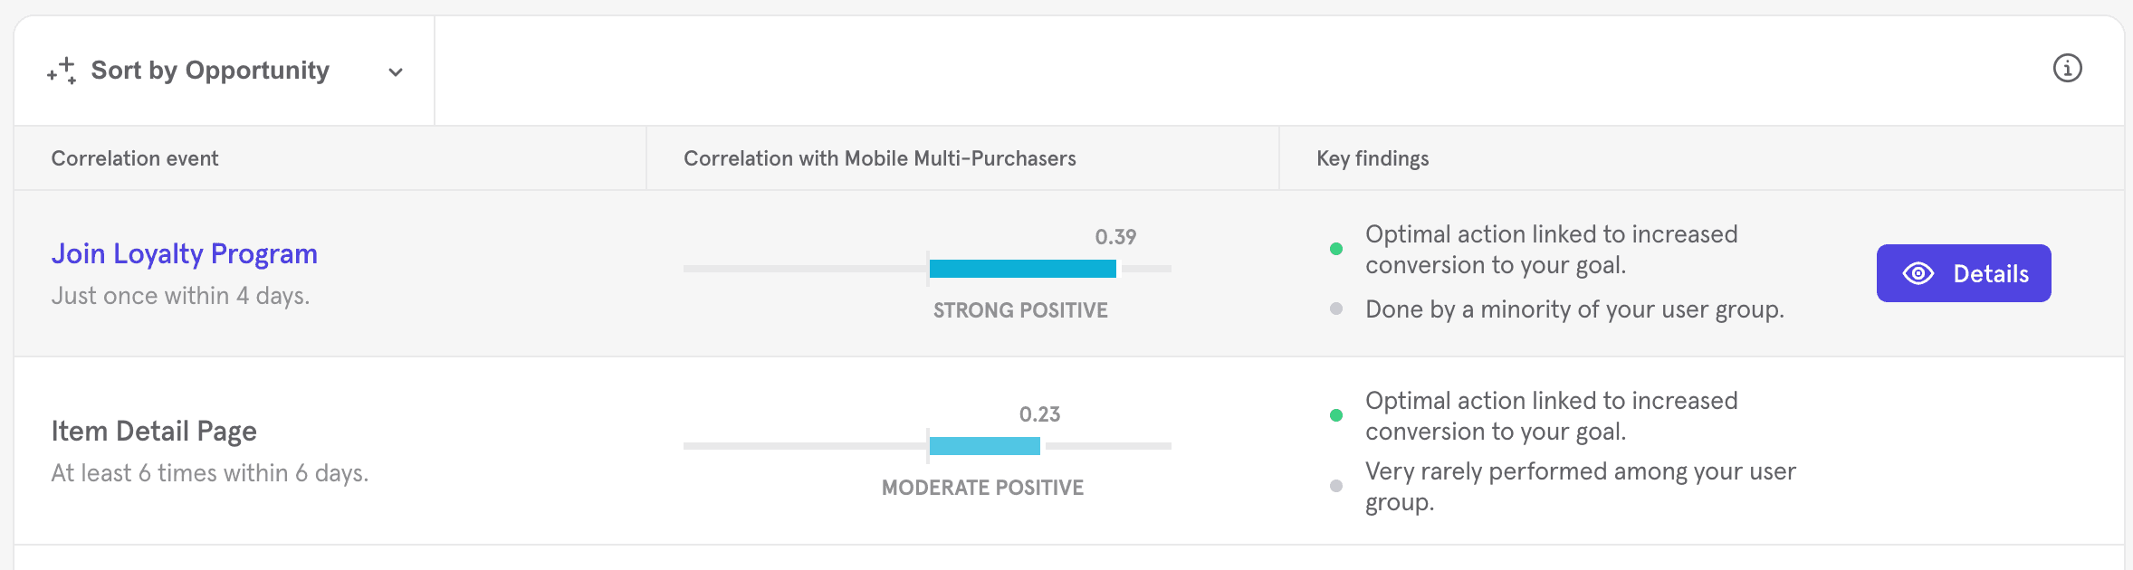Open the Sort by Opportunity dropdown
The width and height of the screenshot is (2133, 570).
tap(210, 71)
